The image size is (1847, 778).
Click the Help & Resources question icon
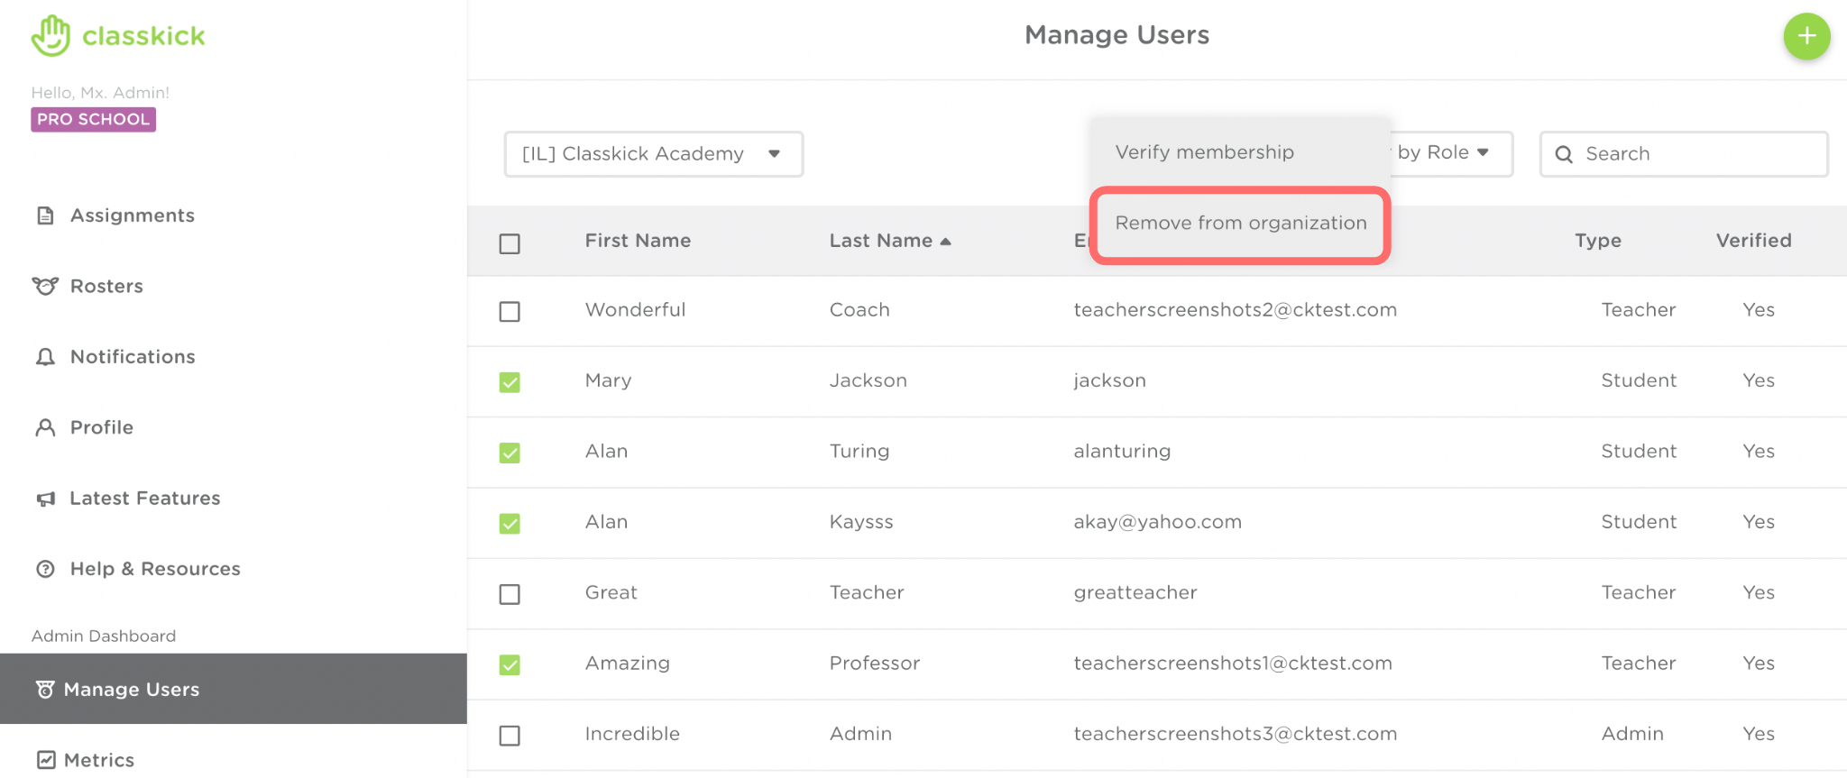click(x=45, y=569)
